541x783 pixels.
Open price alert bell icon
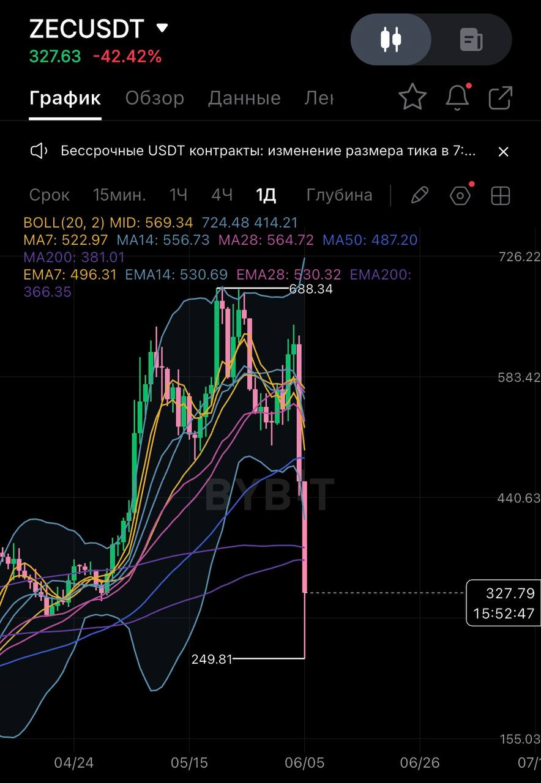[457, 97]
